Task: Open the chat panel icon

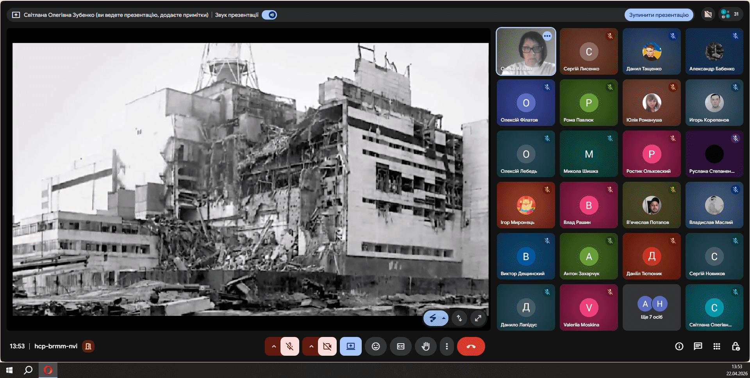Action: pyautogui.click(x=698, y=346)
